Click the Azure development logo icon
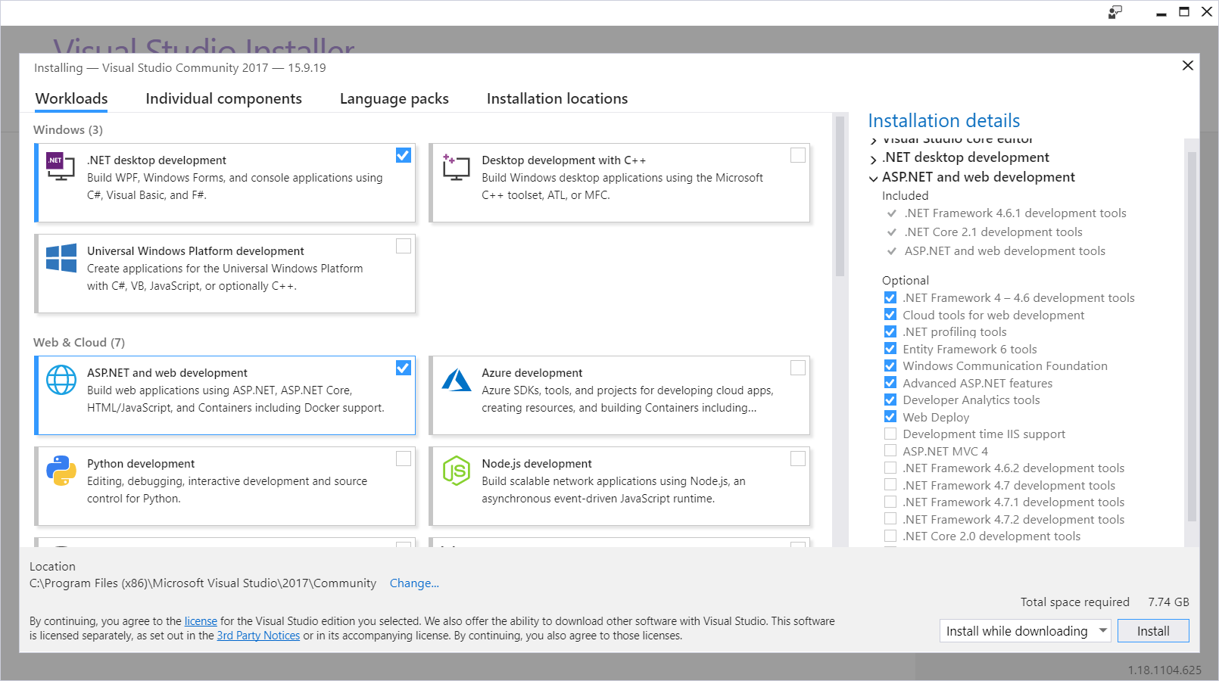Image resolution: width=1219 pixels, height=681 pixels. (456, 380)
